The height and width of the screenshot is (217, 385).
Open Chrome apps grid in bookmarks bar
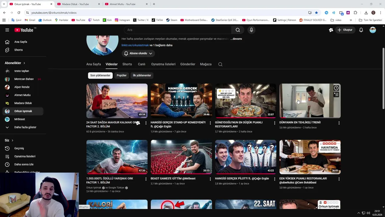tap(4, 20)
